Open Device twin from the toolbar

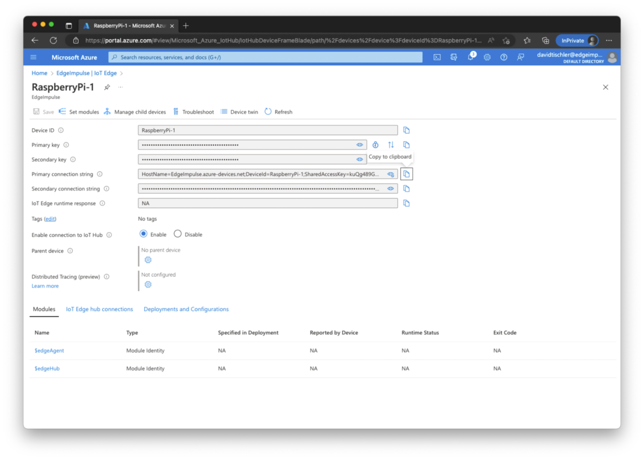click(x=239, y=112)
